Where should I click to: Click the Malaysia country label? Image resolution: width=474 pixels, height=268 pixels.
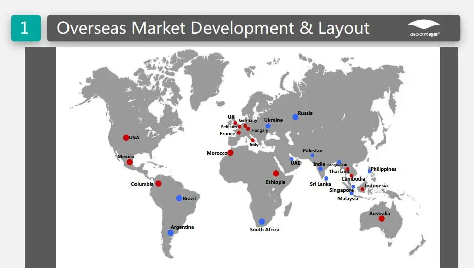tap(348, 198)
